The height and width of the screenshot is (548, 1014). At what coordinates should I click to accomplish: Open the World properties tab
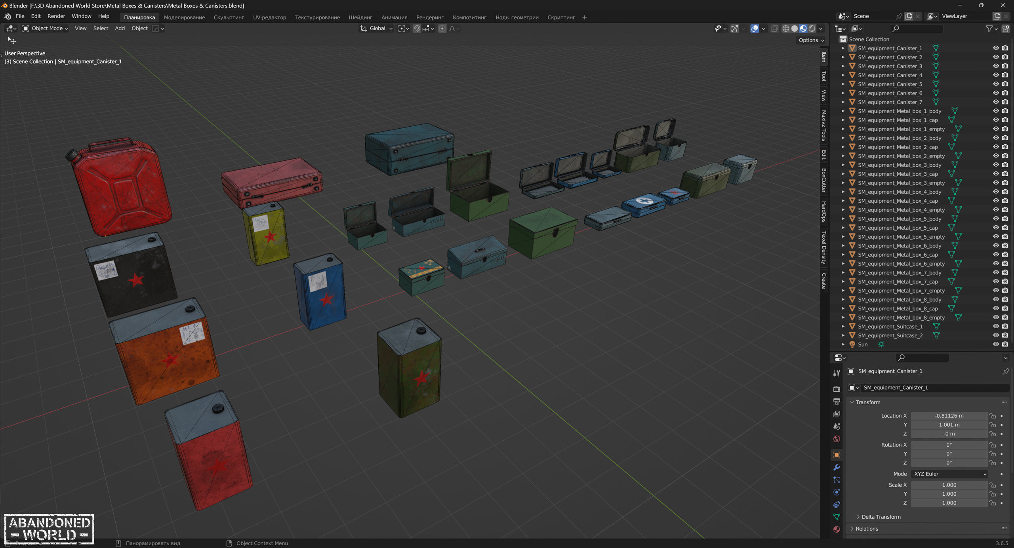[x=837, y=439]
